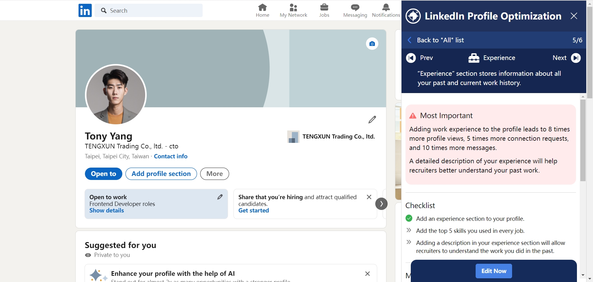
Task: Open the Home navigation icon
Action: pyautogui.click(x=262, y=7)
